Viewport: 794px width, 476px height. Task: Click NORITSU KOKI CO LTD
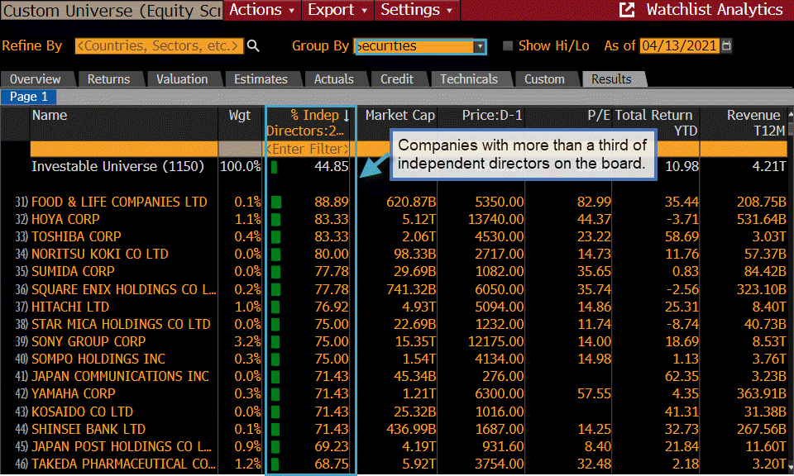[x=100, y=254]
